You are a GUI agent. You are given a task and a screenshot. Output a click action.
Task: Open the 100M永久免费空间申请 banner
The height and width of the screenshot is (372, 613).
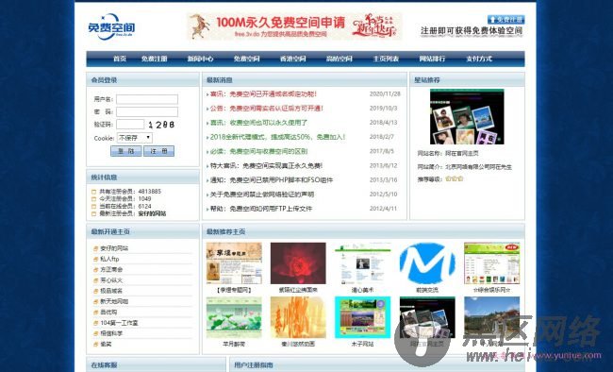point(295,26)
